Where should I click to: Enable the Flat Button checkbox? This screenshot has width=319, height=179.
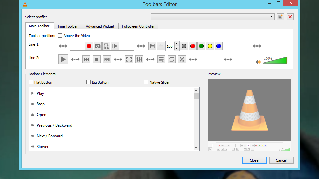tap(31, 82)
